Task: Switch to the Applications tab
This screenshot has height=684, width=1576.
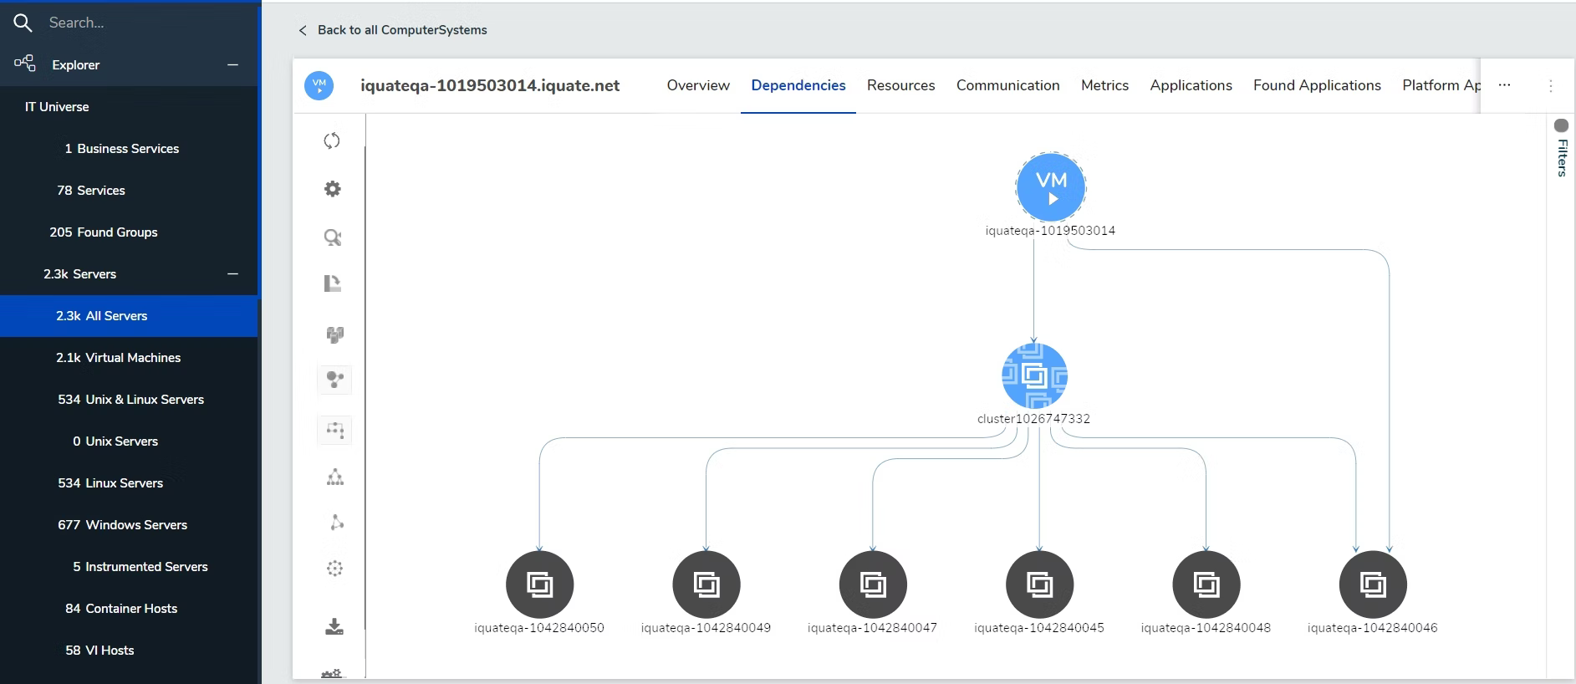Action: pos(1191,85)
